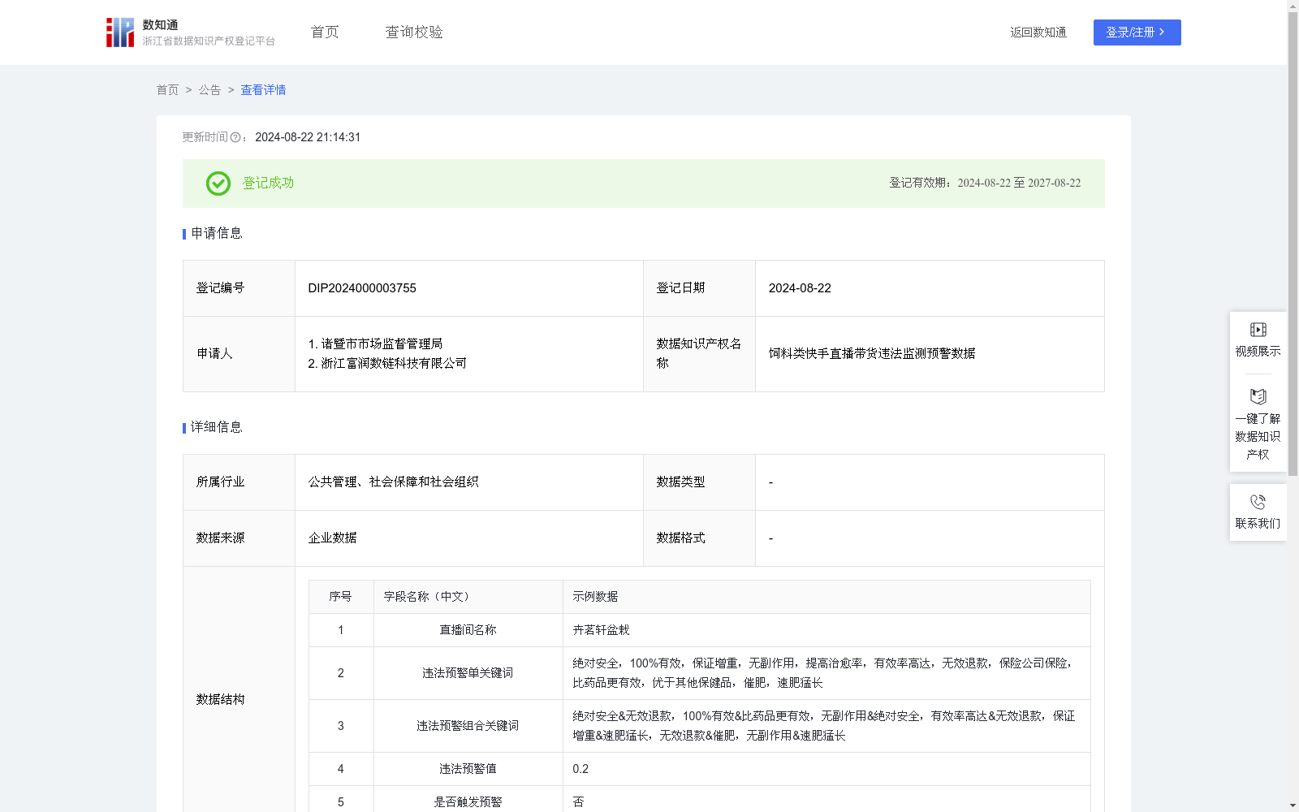
Task: Click the 序号 column header
Action: (340, 597)
